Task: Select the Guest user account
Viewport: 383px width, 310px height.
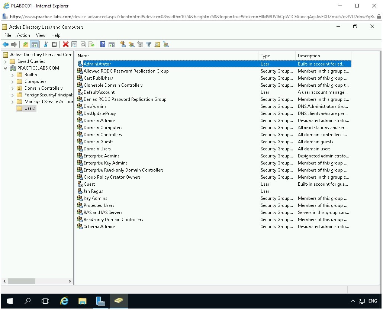Action: [x=89, y=184]
